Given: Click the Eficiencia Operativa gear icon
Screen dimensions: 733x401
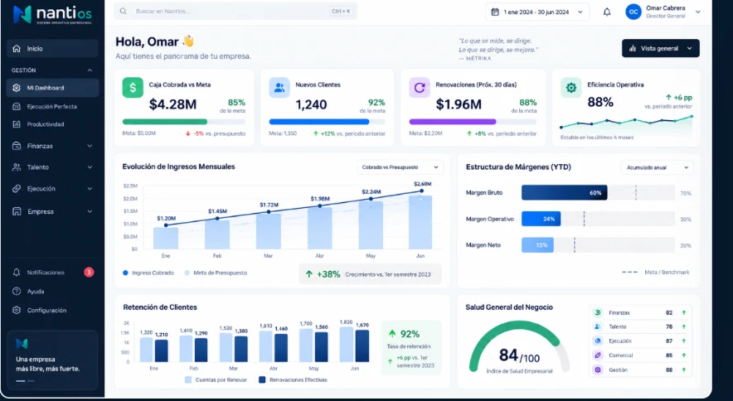Looking at the screenshot, I should click(x=570, y=87).
